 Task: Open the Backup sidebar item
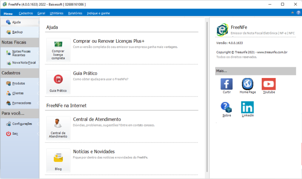[x=20, y=32]
